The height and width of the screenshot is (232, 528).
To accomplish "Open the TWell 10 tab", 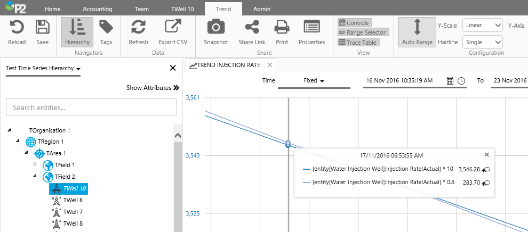I will [182, 9].
